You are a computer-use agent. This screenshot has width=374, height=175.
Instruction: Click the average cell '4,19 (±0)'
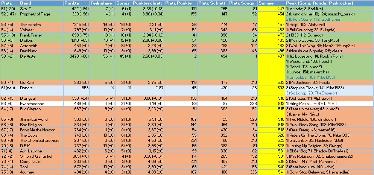point(148,104)
